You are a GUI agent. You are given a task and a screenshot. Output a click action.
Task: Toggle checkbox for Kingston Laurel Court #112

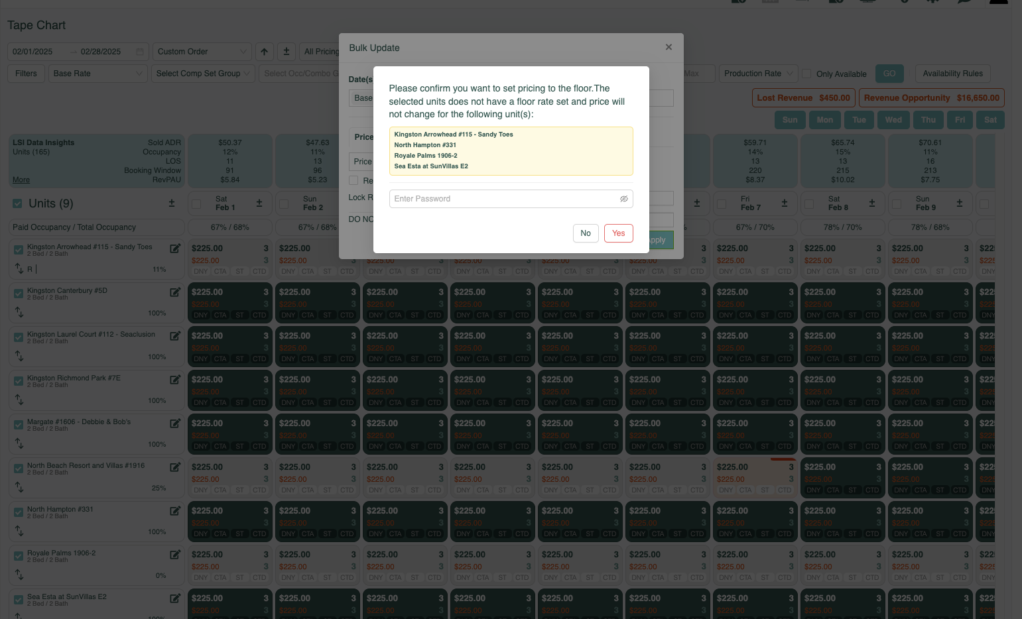tap(19, 337)
